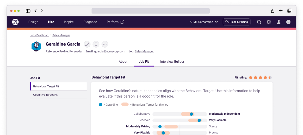Switch to the About tab
This screenshot has width=303, height=135.
tap(123, 62)
